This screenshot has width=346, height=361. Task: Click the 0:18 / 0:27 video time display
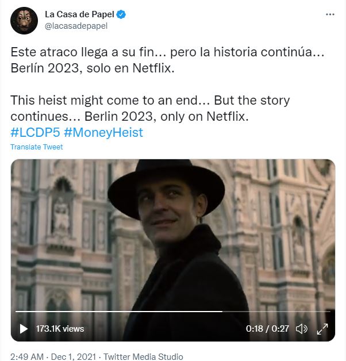point(267,329)
